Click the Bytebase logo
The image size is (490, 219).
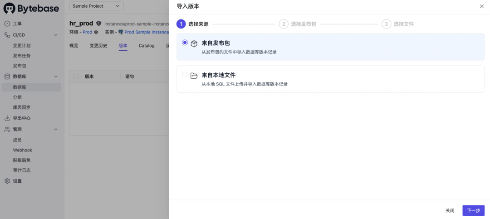[31, 9]
